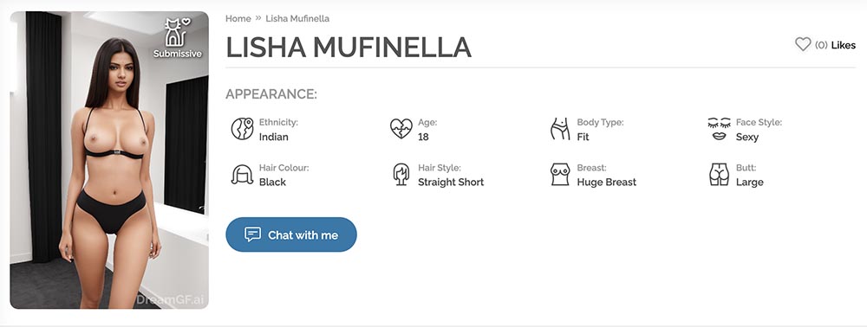The height and width of the screenshot is (327, 867).
Task: Click the Lisha Mufinella breadcrumb item
Action: point(297,19)
